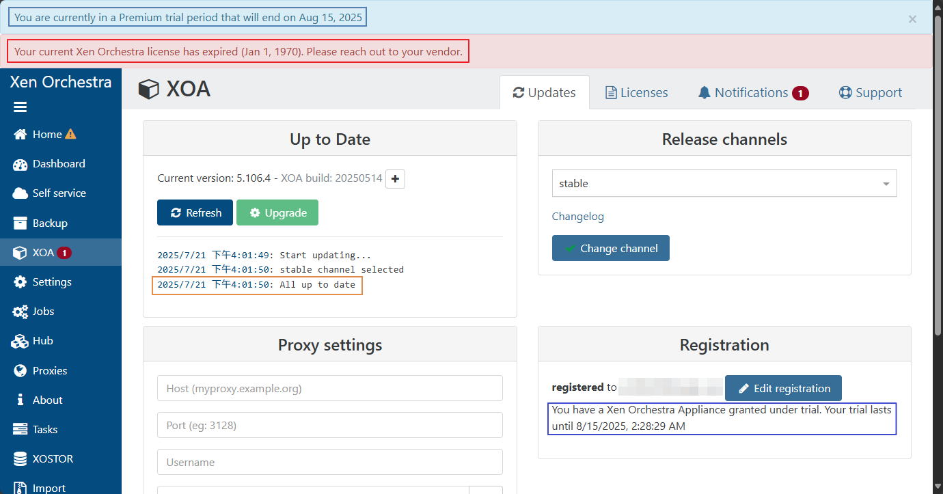Click Edit registration button
943x494 pixels.
pyautogui.click(x=783, y=388)
